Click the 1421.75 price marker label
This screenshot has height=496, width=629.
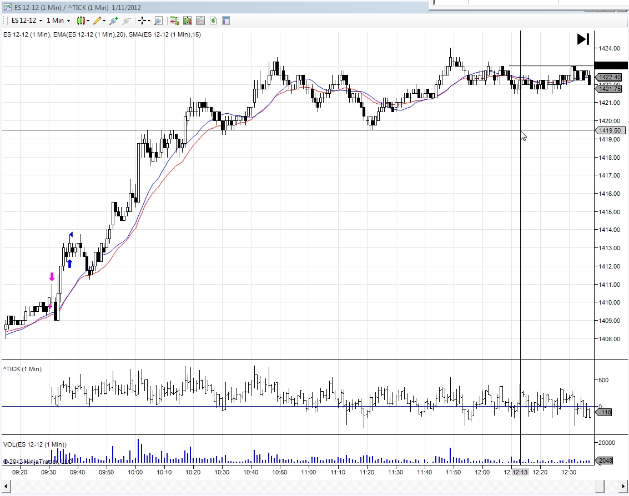pyautogui.click(x=608, y=89)
